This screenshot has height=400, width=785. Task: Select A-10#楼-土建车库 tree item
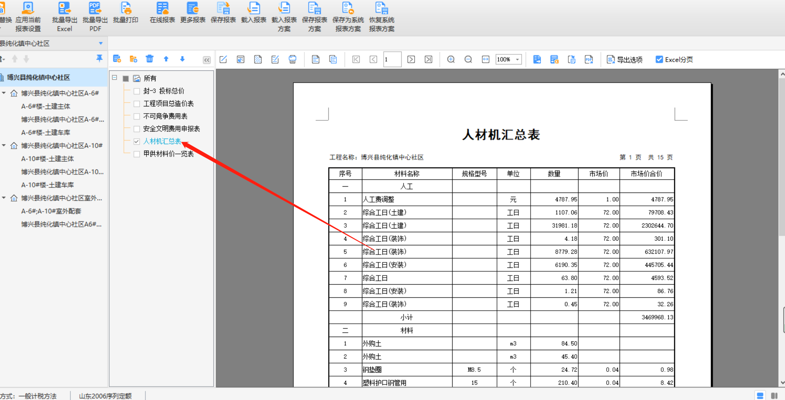47,185
